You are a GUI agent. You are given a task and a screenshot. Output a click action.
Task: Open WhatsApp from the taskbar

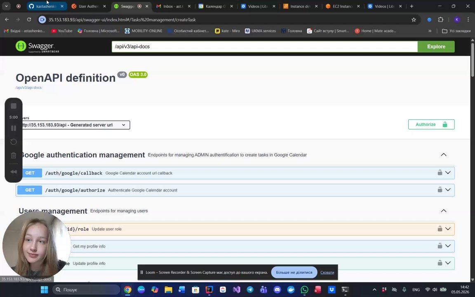pos(304,290)
